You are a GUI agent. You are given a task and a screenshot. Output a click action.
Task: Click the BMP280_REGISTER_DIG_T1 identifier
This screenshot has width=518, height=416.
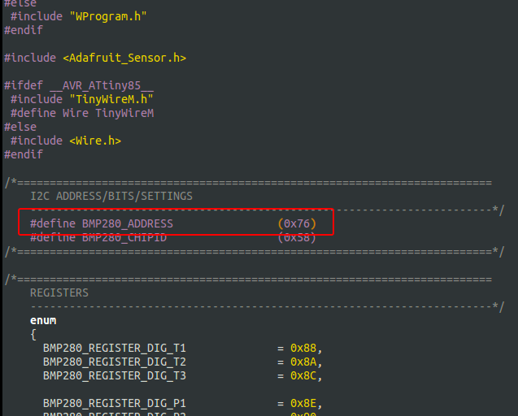click(115, 348)
